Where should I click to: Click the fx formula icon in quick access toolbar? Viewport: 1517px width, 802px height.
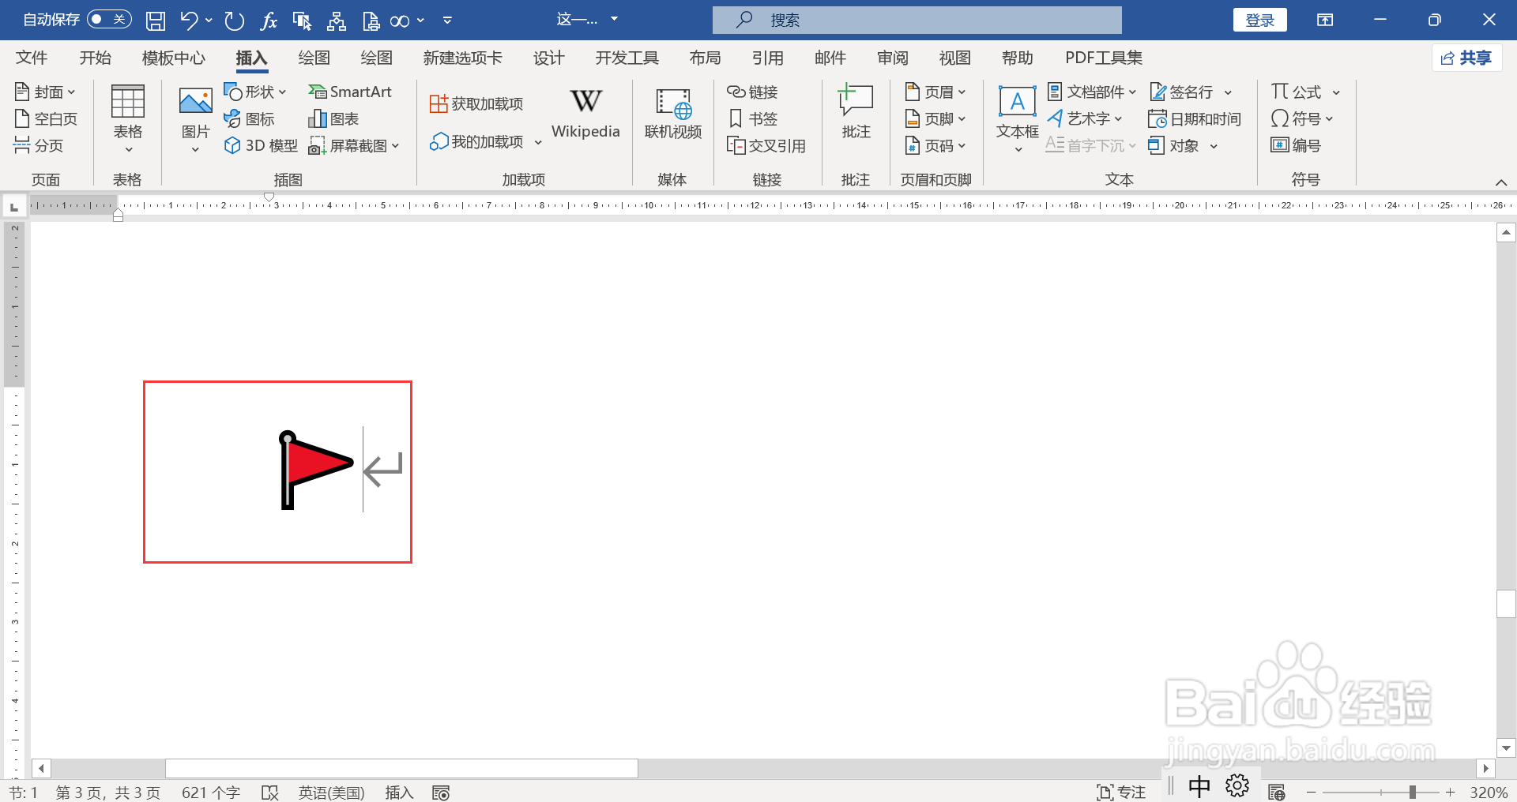tap(269, 21)
